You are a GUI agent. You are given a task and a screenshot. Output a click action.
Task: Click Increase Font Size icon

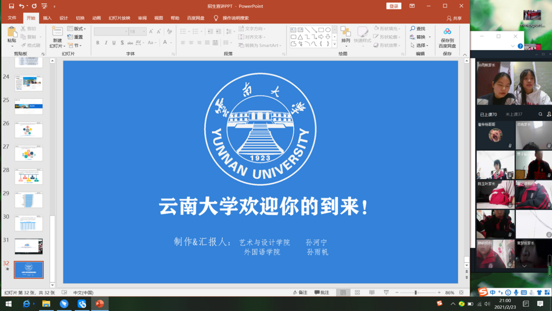pyautogui.click(x=151, y=31)
